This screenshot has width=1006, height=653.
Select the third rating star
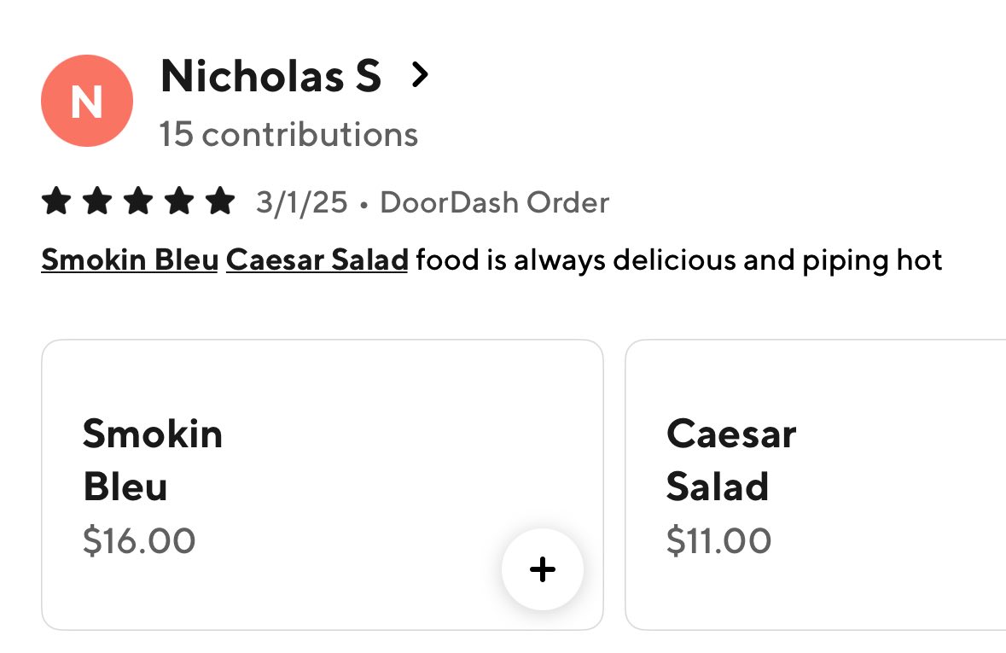coord(138,202)
